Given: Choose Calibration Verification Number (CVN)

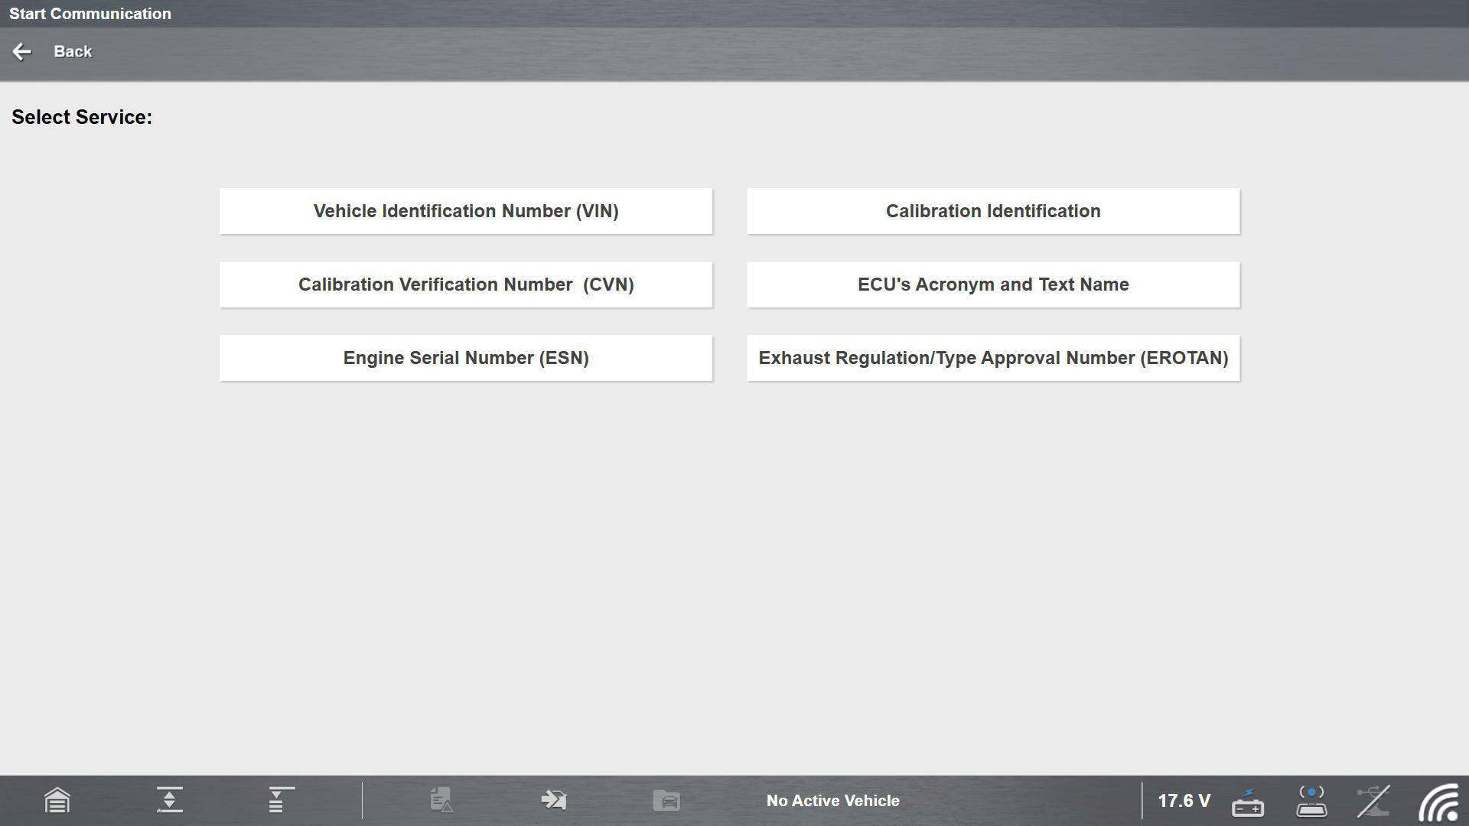Looking at the screenshot, I should [x=466, y=285].
